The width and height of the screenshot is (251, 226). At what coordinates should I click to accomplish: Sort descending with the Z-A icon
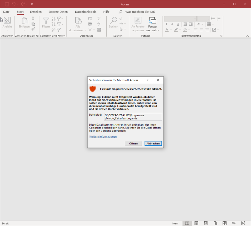[54, 24]
